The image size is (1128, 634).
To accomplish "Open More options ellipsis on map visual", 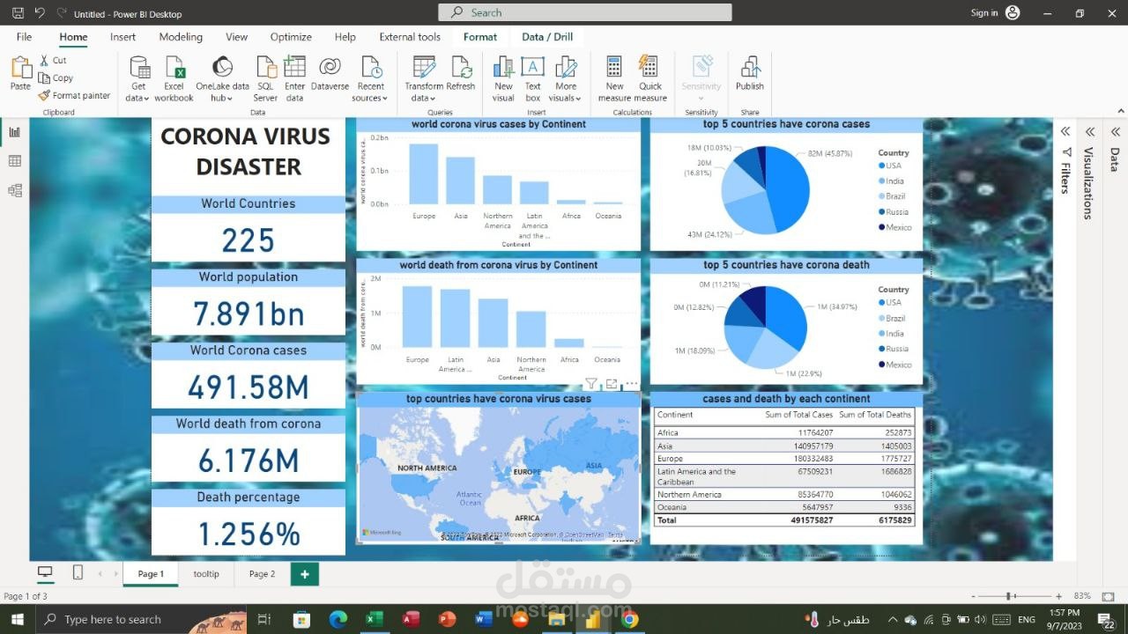I will (x=631, y=384).
